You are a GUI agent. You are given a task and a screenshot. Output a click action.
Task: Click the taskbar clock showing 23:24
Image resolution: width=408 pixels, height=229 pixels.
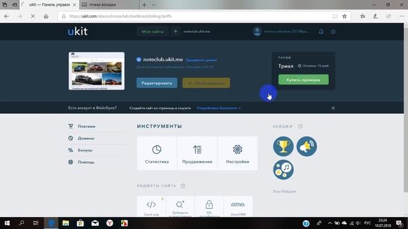tap(383, 223)
